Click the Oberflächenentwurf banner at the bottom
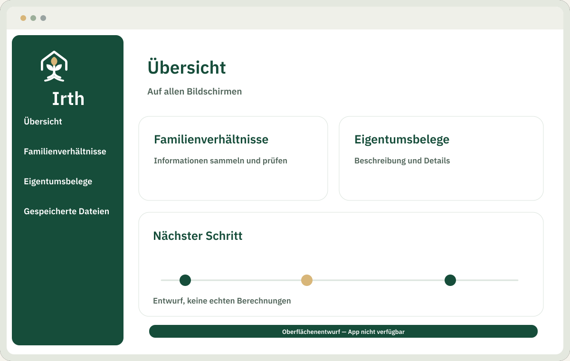This screenshot has width=570, height=361. pyautogui.click(x=343, y=332)
